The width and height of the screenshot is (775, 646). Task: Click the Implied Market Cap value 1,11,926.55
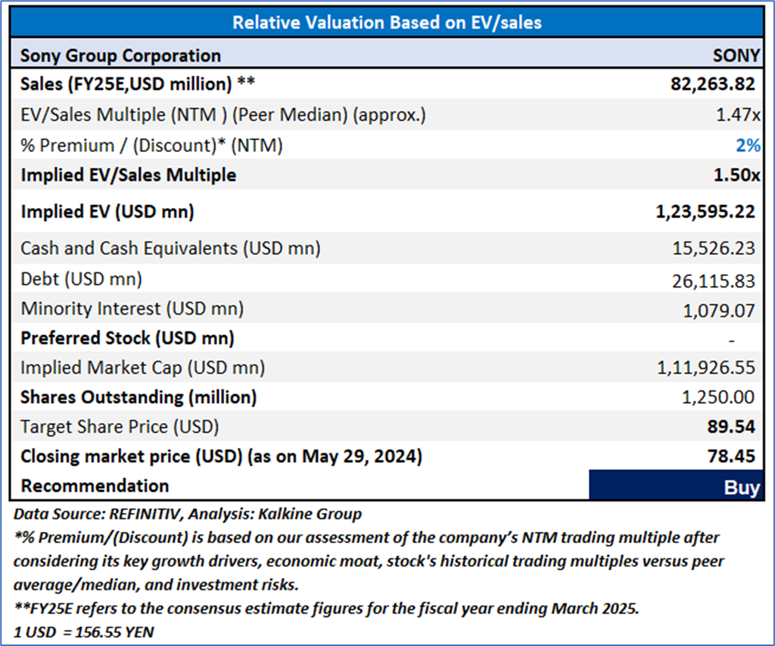706,368
